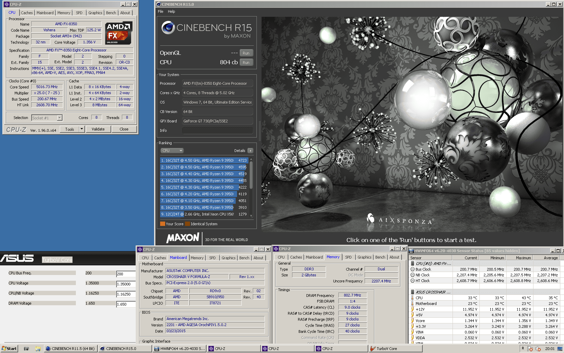Click the Vcore lightning bolt icon
Viewport: 564px width, 353px height.
tap(413, 321)
